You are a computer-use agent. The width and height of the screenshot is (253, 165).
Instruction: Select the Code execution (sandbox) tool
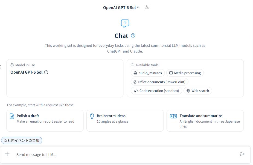[x=156, y=91]
